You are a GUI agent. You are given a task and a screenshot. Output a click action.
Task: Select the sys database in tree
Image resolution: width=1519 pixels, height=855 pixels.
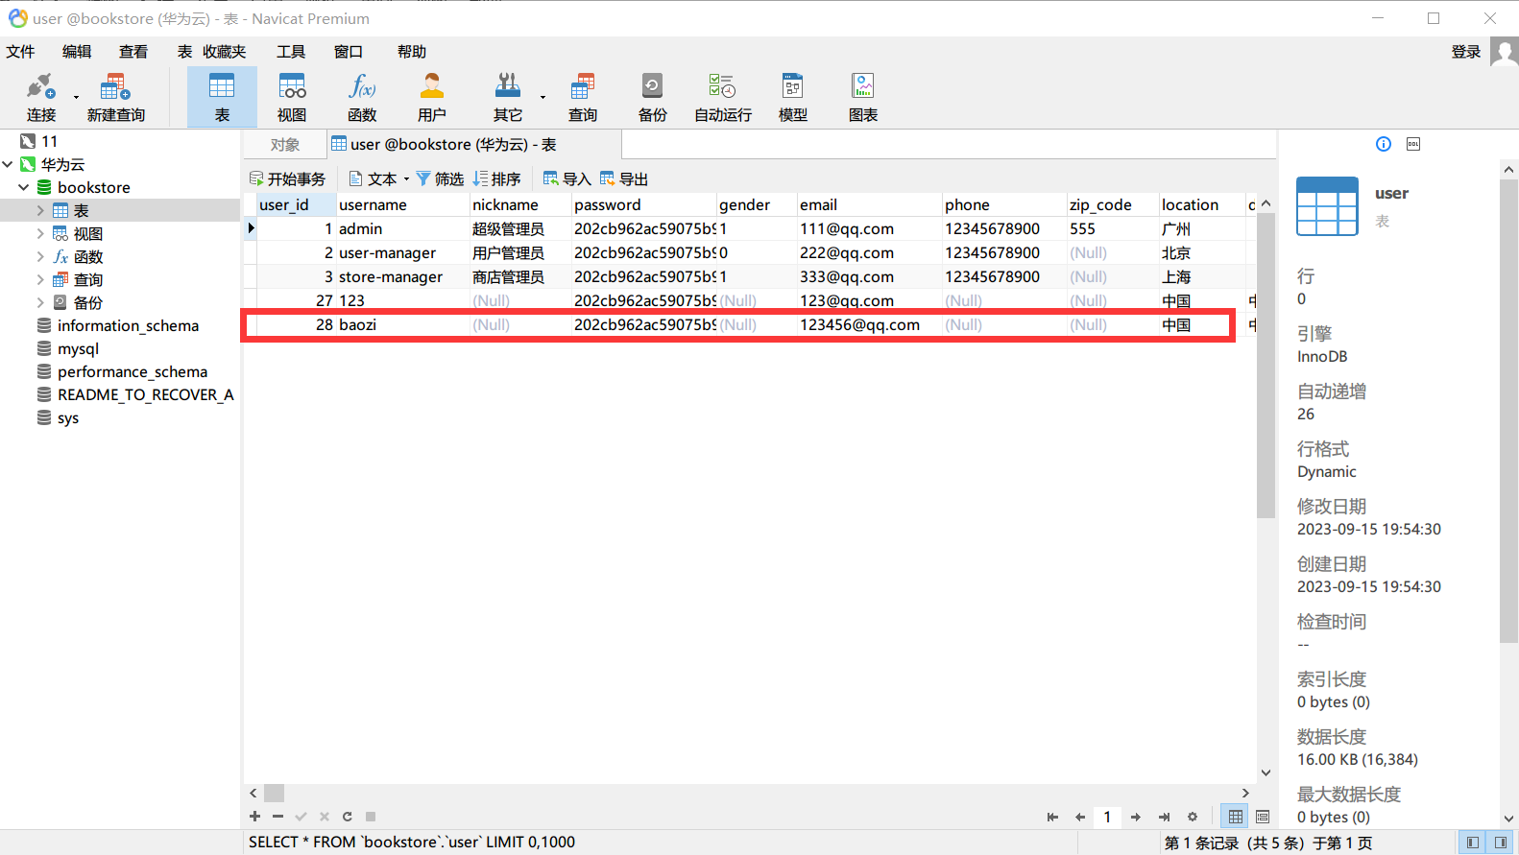tap(67, 417)
